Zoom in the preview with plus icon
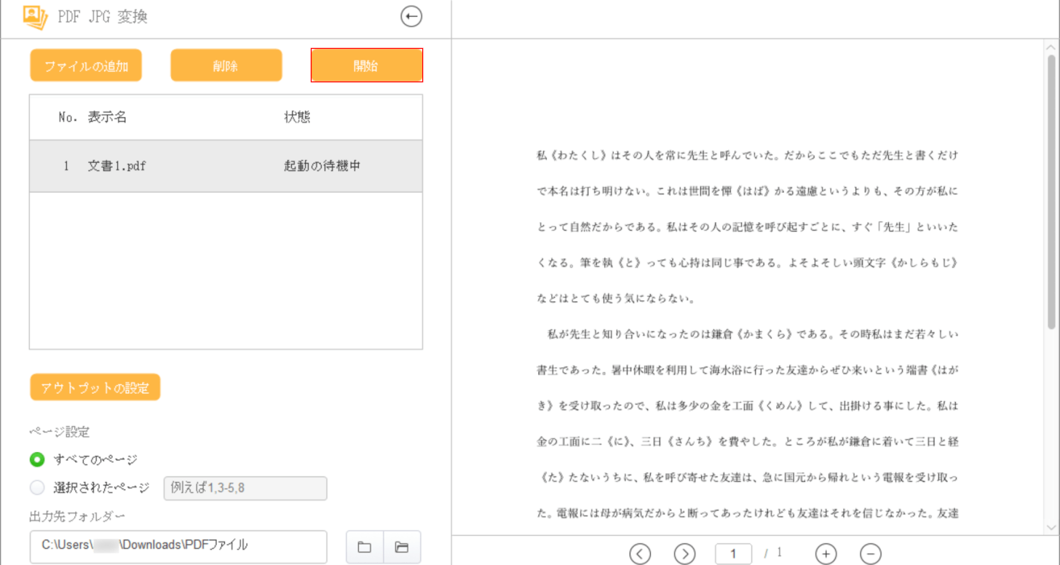This screenshot has height=565, width=1060. pyautogui.click(x=826, y=554)
